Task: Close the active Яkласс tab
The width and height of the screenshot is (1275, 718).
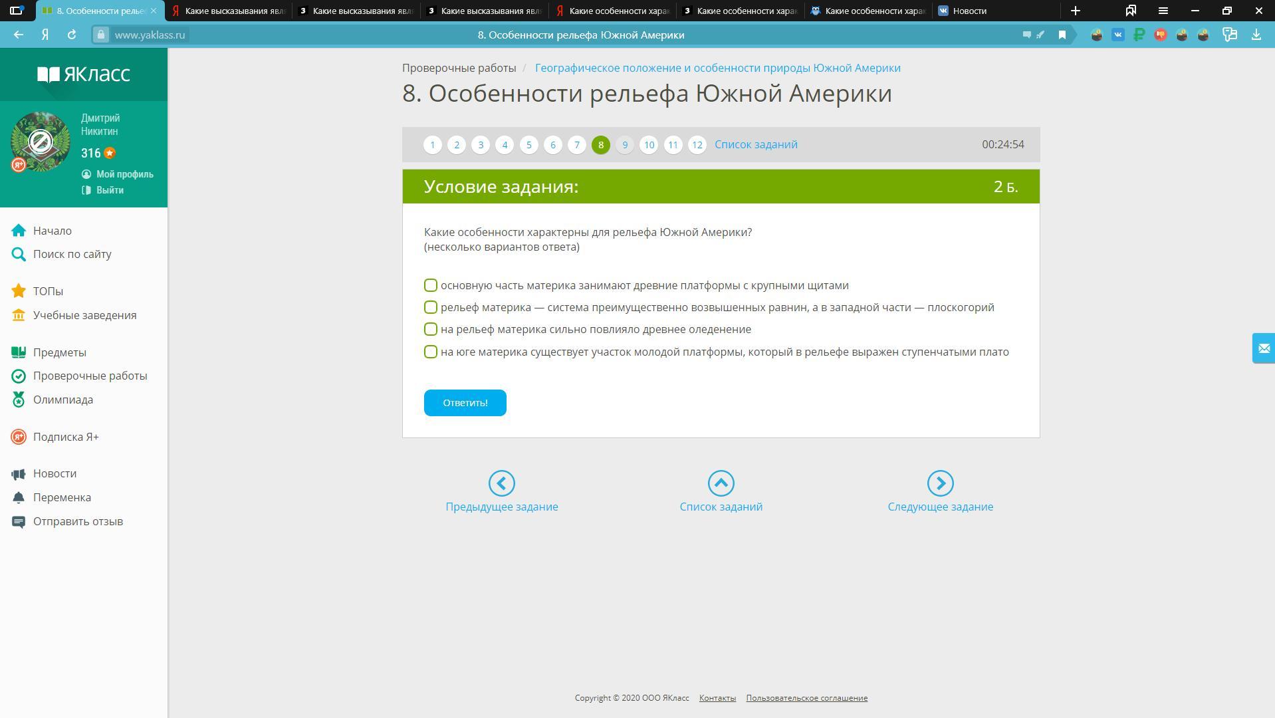Action: pyautogui.click(x=154, y=11)
